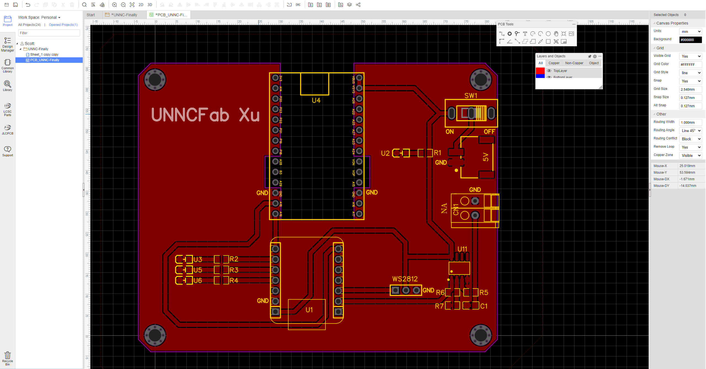Switch to the 3D view button
The image size is (706, 369).
click(150, 5)
